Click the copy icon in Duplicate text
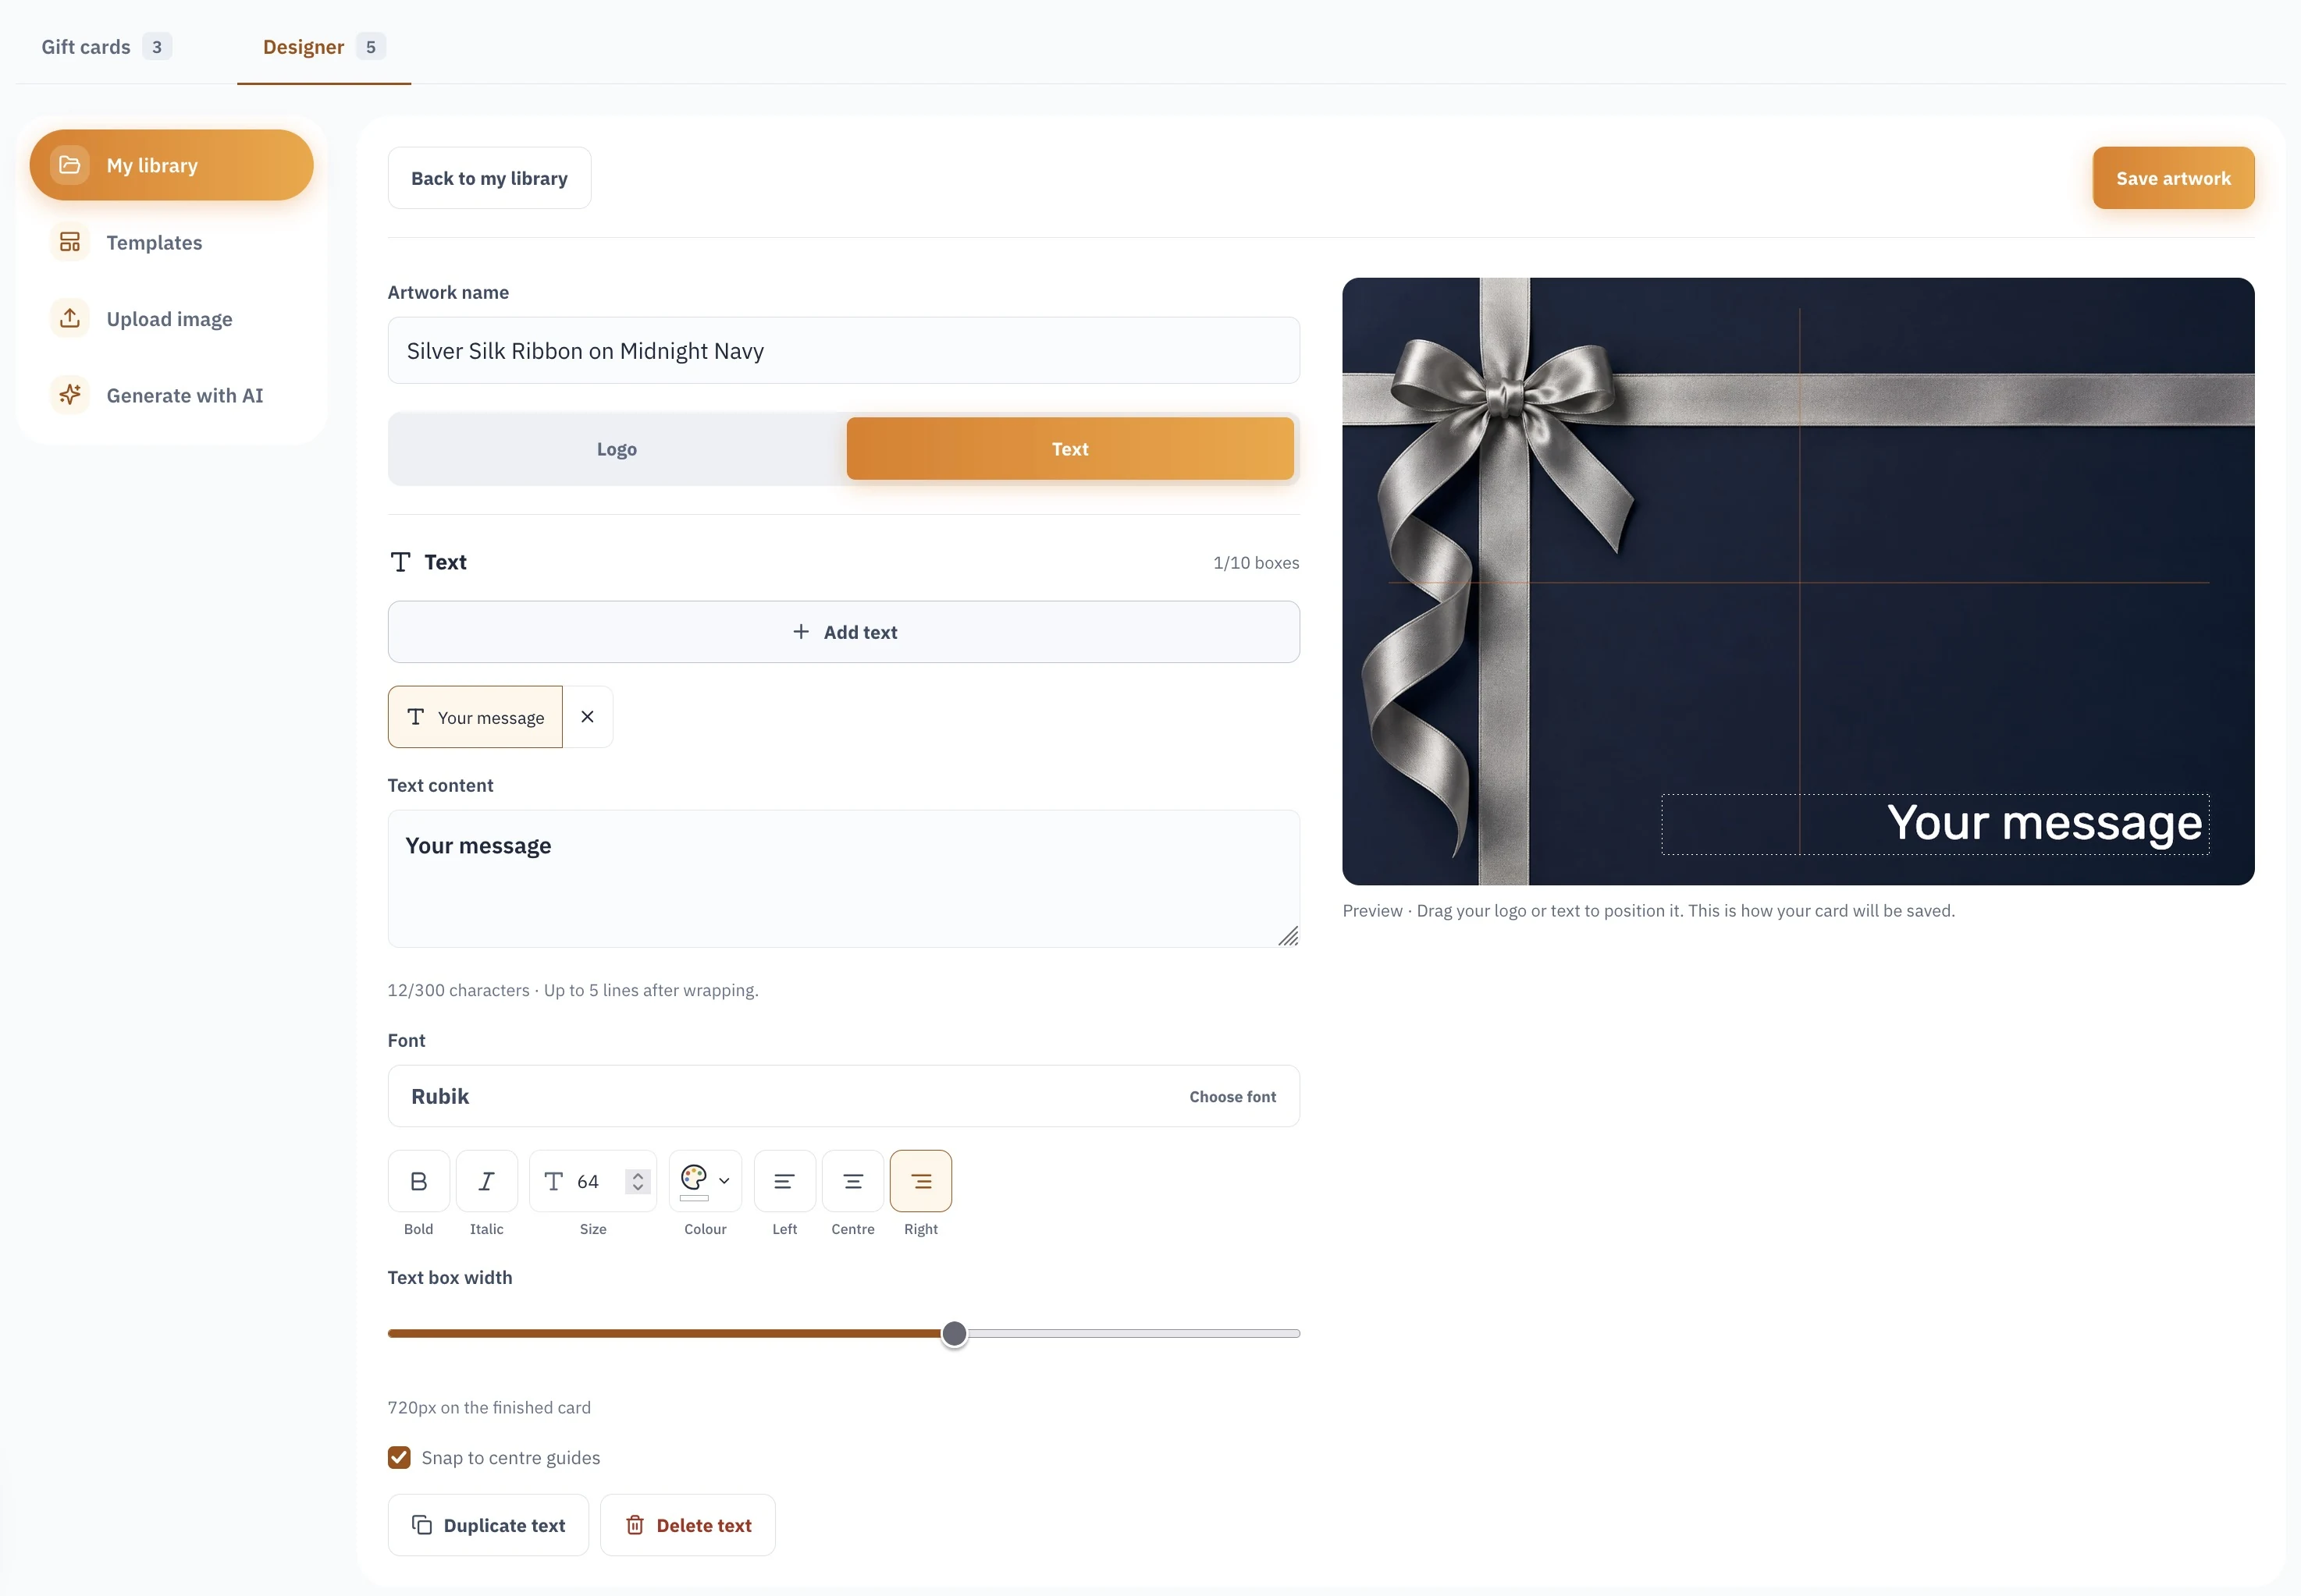Image resolution: width=2301 pixels, height=1596 pixels. (x=422, y=1526)
